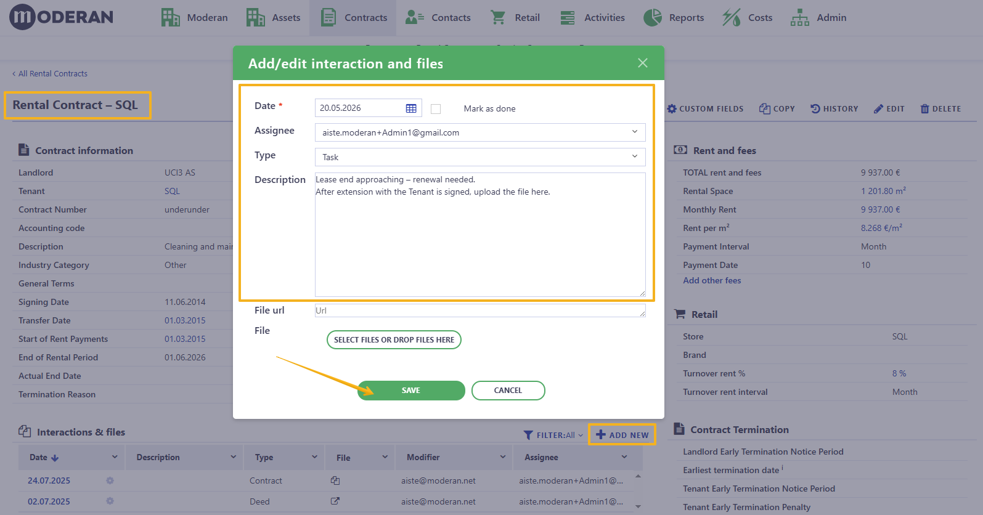Open the Assets section
Screen dimensions: 983x515
click(273, 17)
